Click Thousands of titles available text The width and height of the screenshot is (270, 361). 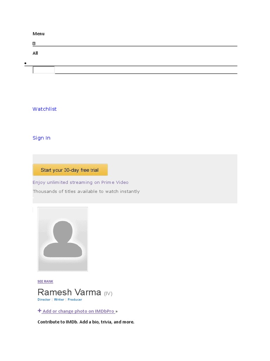tap(86, 191)
